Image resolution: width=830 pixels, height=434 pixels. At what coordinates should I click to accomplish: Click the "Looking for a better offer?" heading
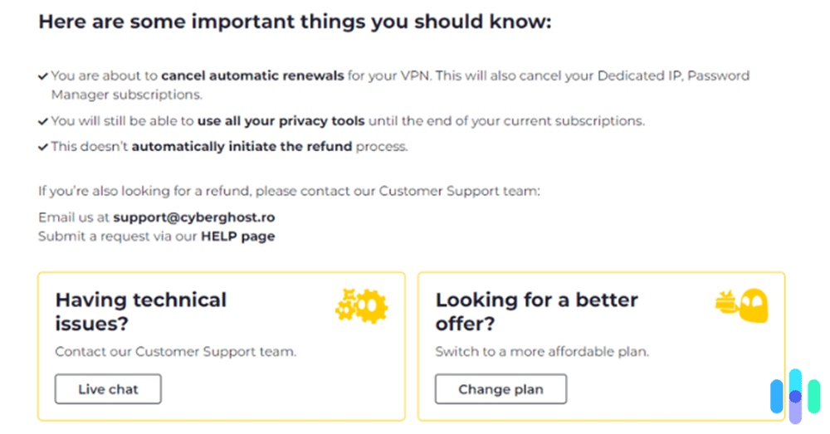click(x=536, y=311)
